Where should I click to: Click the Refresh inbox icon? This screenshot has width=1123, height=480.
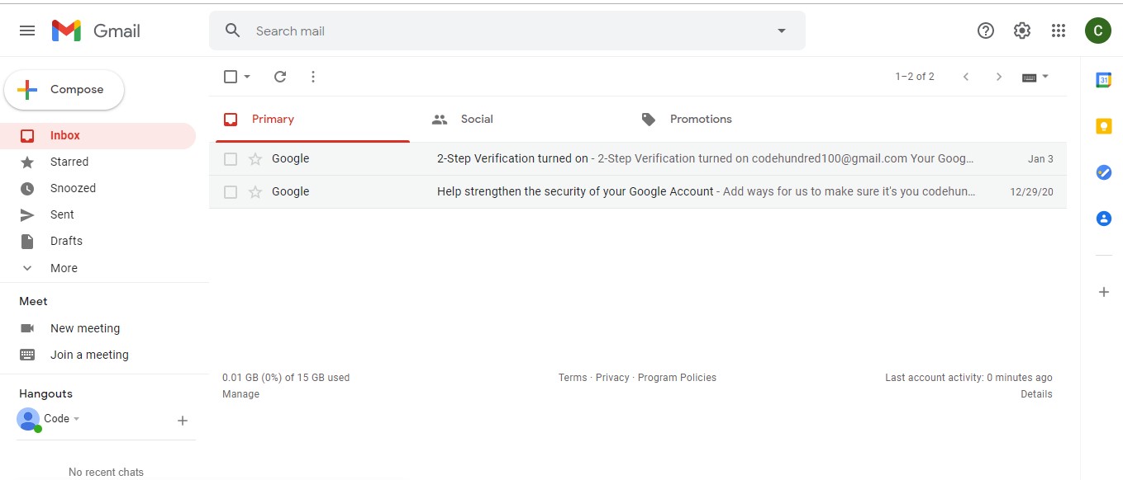(x=280, y=77)
